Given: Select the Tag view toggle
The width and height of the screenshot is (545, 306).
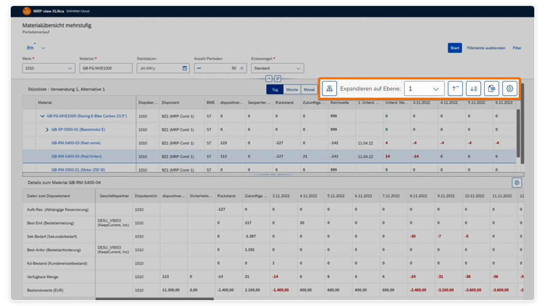Looking at the screenshot, I should point(274,89).
